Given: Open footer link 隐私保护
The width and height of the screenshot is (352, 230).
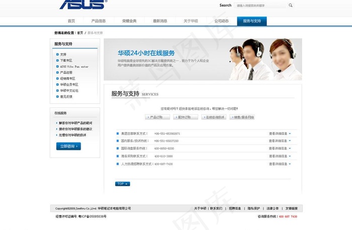Looking at the screenshot, I should (x=253, y=208).
